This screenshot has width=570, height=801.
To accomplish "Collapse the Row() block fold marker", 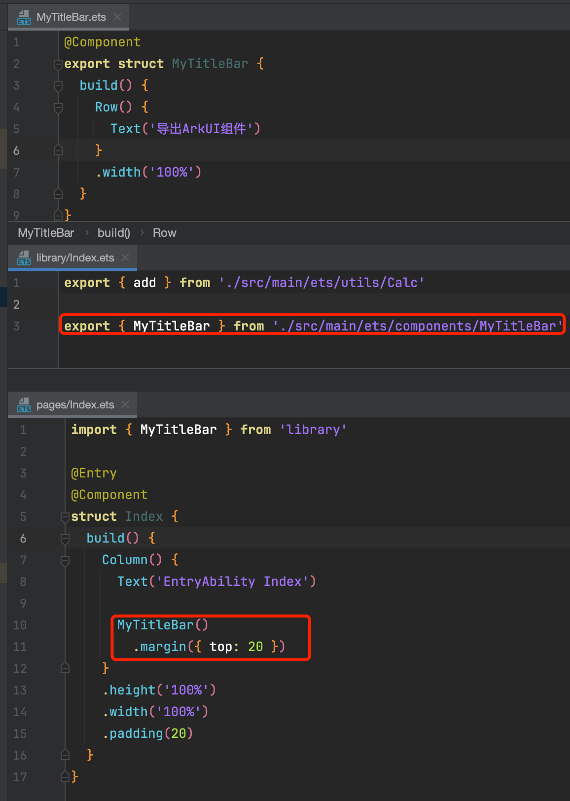I will pos(58,108).
